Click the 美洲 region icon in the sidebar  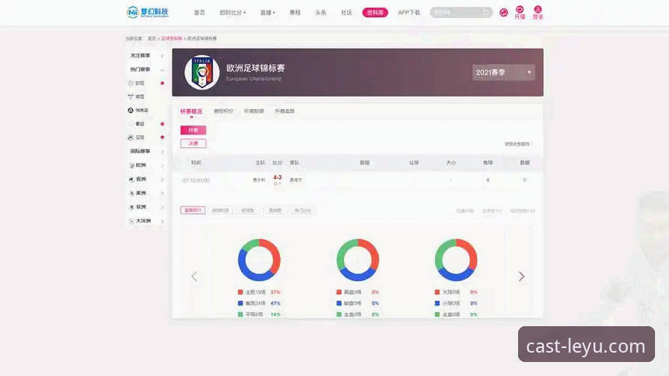131,193
